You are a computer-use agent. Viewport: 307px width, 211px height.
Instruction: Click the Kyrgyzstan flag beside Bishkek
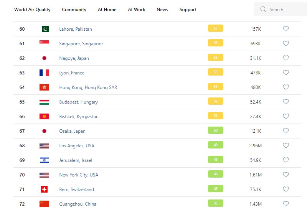pos(44,117)
